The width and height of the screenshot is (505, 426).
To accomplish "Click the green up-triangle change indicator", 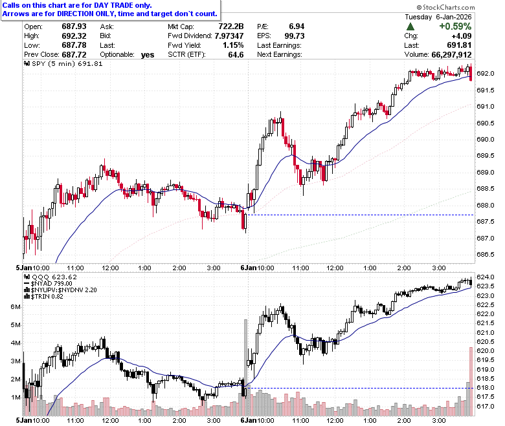I will [x=410, y=27].
